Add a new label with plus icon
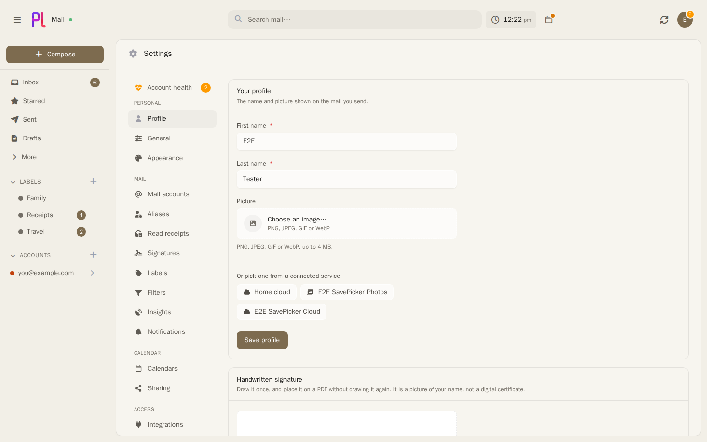707x442 pixels. [x=93, y=182]
